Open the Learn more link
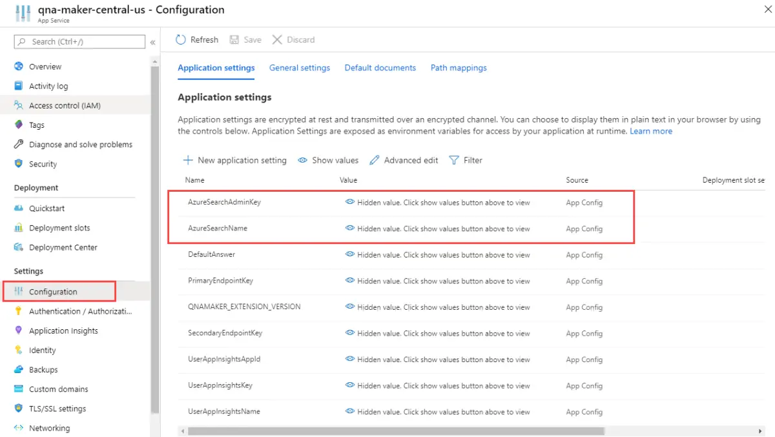The image size is (775, 437). pos(651,131)
